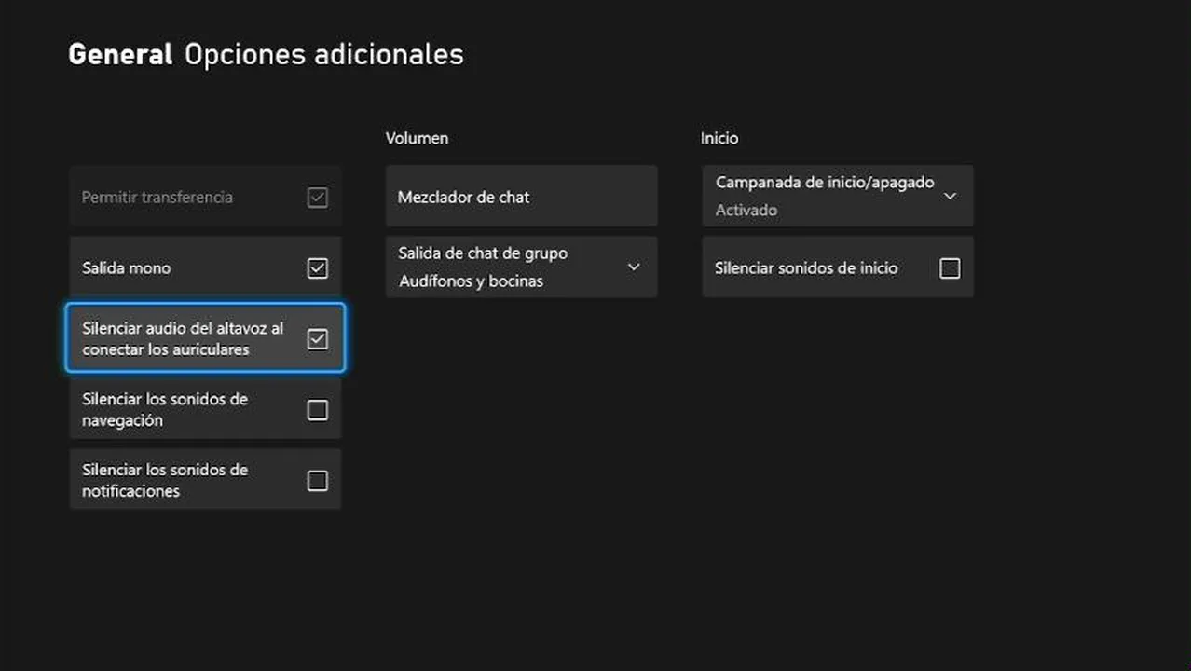The image size is (1191, 671).
Task: Uncheck the Salida mono checkbox
Action: [318, 268]
